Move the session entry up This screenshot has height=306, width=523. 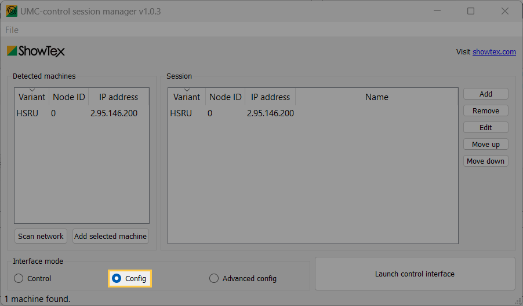click(485, 144)
